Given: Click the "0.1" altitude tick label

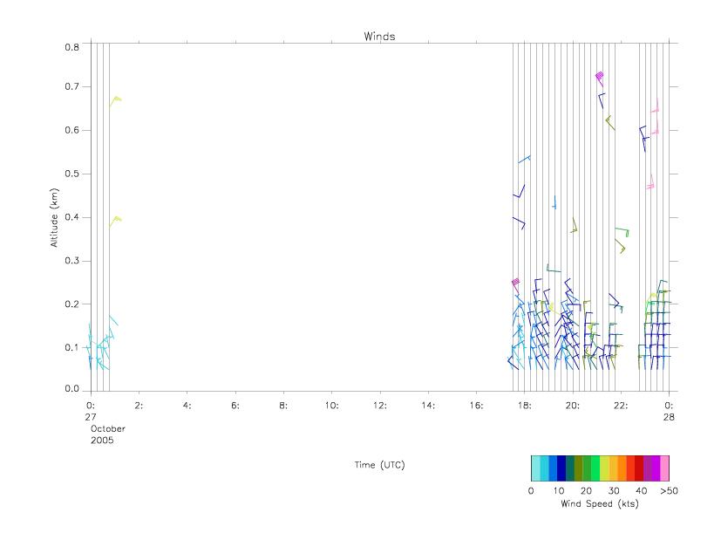Looking at the screenshot, I should [71, 347].
